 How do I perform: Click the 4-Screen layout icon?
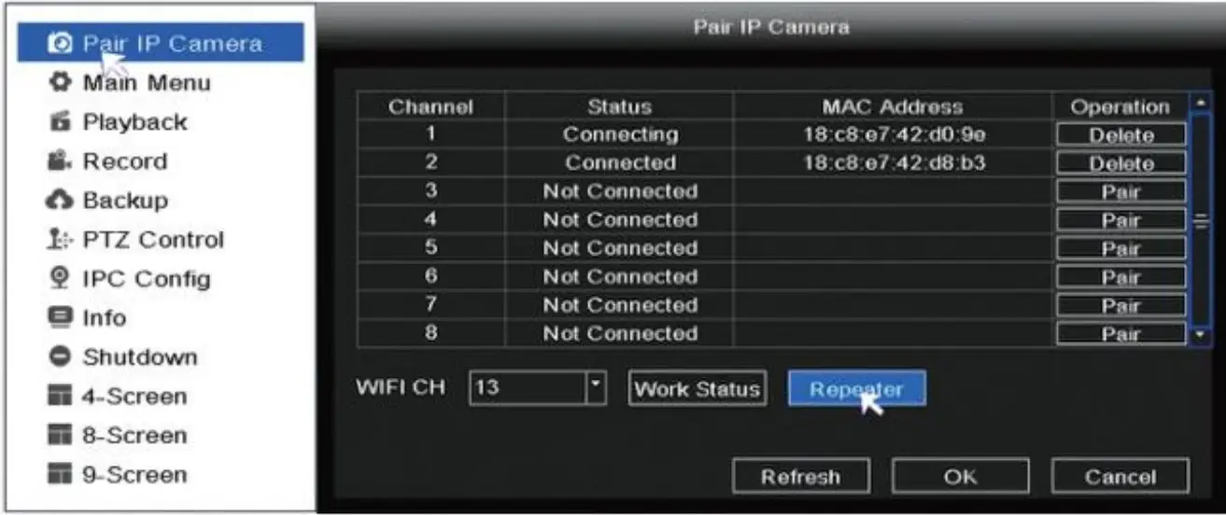click(59, 397)
